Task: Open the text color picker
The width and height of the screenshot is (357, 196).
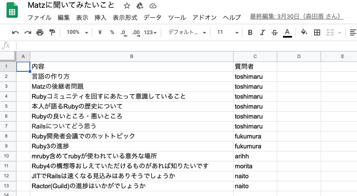Action: coord(287,33)
